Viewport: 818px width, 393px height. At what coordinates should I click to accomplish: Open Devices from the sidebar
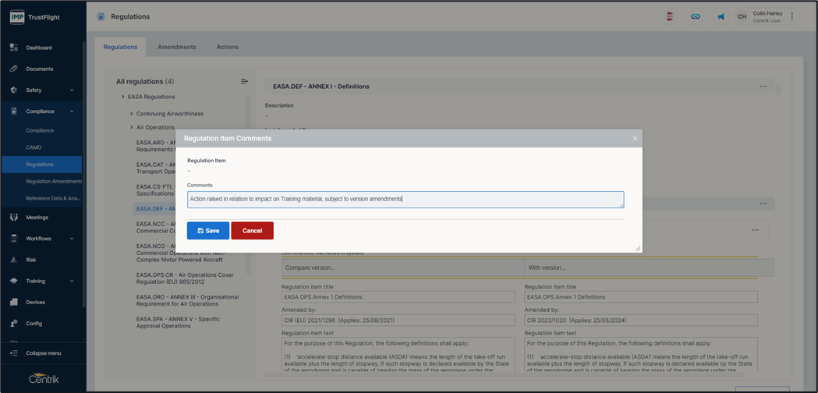(14, 302)
